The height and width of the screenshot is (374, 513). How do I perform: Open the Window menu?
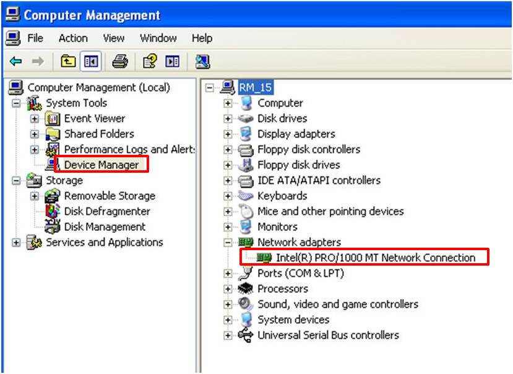pyautogui.click(x=158, y=38)
